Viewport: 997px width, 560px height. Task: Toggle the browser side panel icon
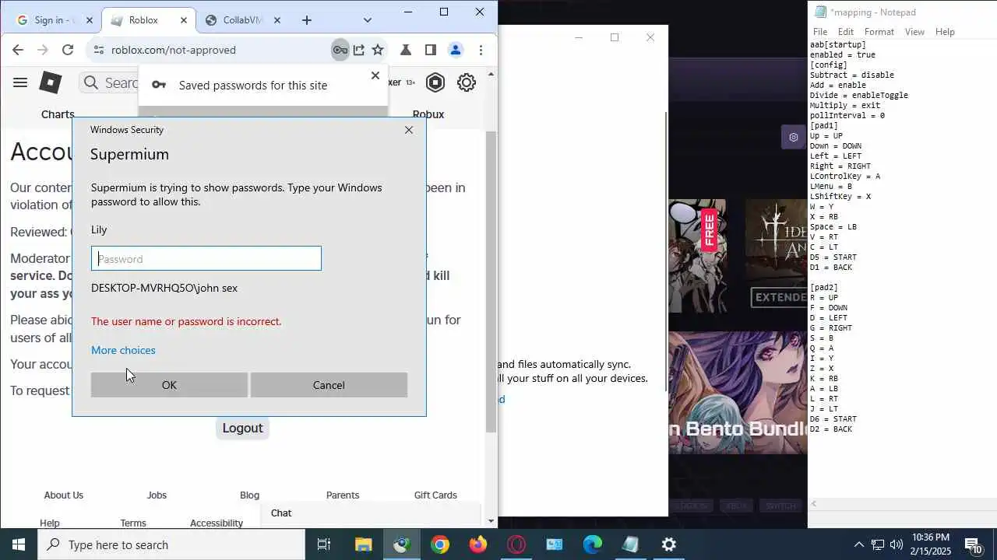click(431, 50)
